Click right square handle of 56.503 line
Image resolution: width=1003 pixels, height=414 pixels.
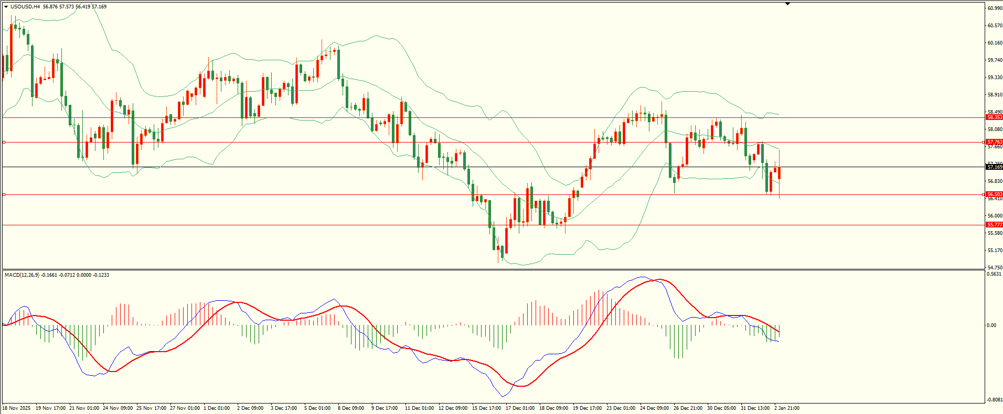click(983, 194)
